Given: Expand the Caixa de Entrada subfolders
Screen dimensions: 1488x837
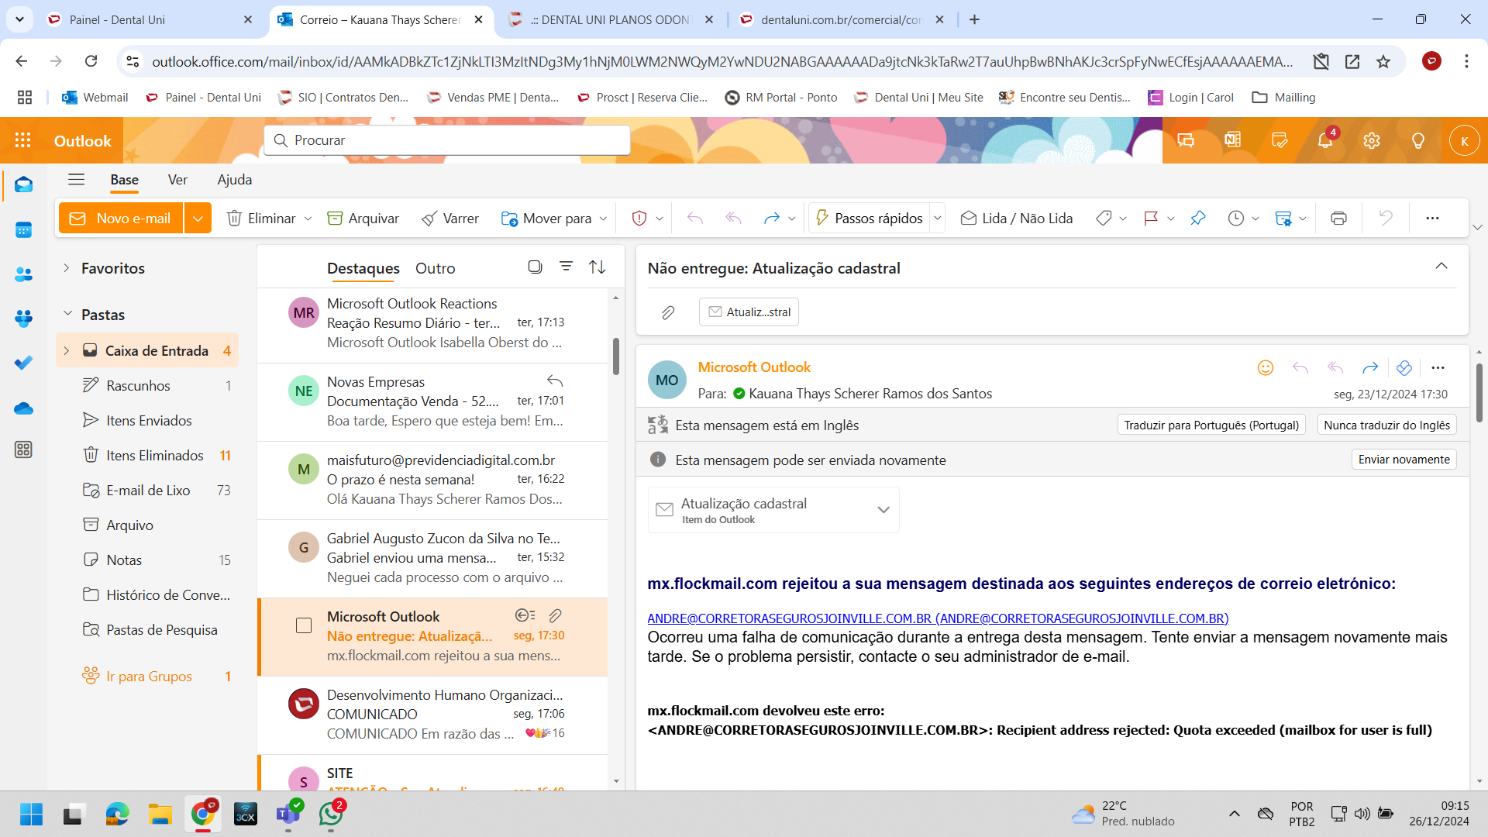Looking at the screenshot, I should point(67,351).
